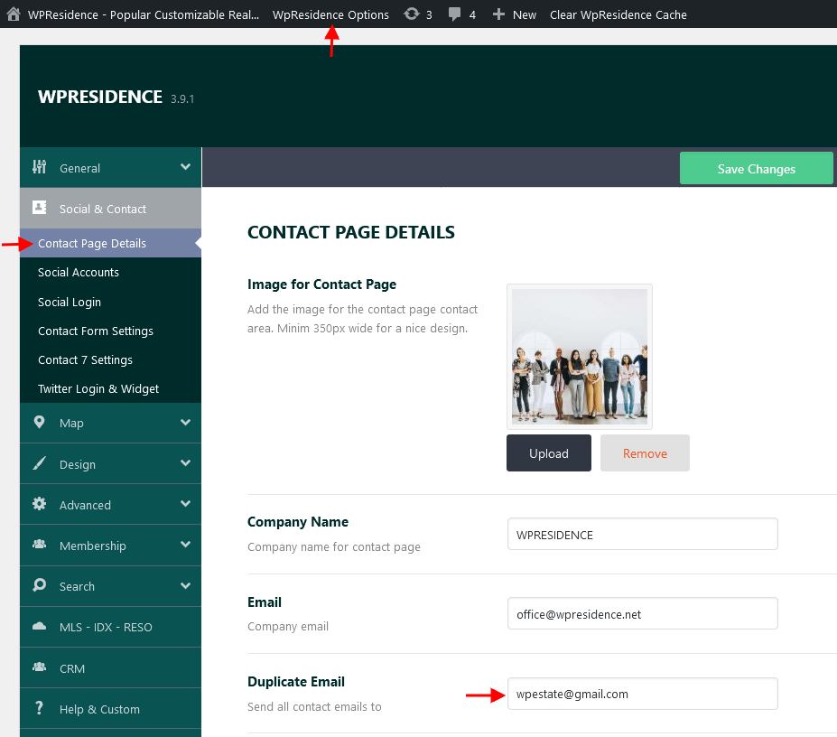Click the Map pin icon
837x737 pixels.
coord(39,423)
